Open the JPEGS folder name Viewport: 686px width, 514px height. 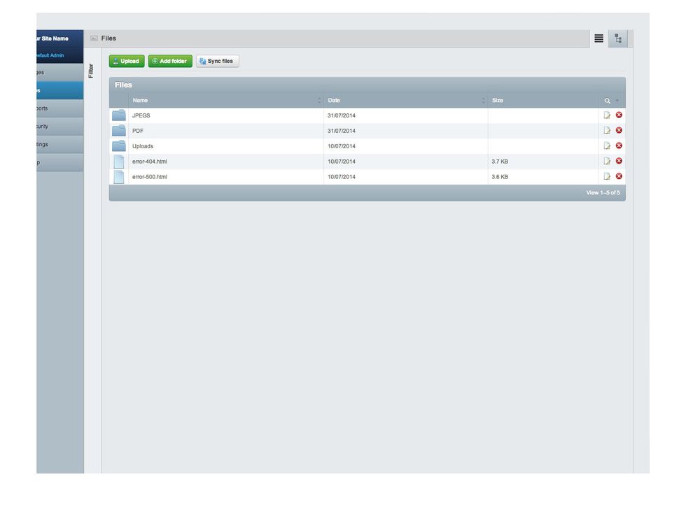point(141,115)
